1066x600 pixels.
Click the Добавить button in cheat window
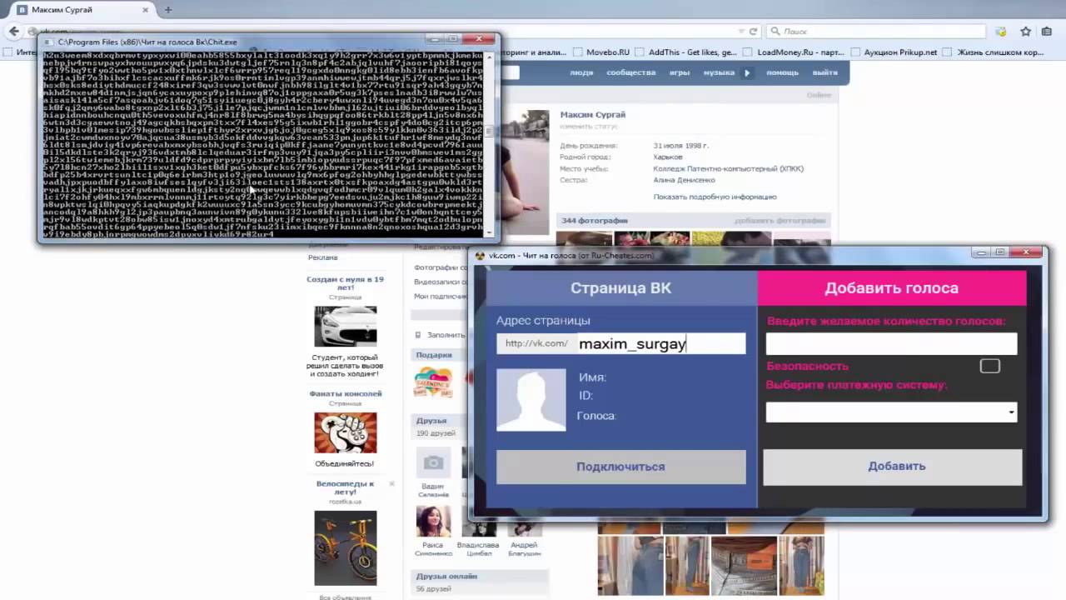893,467
